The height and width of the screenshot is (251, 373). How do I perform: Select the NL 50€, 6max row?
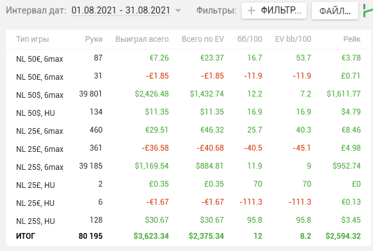click(x=188, y=58)
